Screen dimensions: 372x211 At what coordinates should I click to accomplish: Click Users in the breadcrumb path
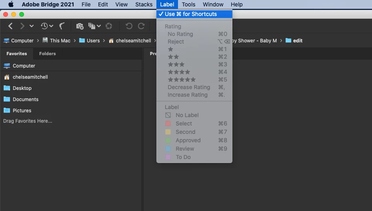coord(90,40)
